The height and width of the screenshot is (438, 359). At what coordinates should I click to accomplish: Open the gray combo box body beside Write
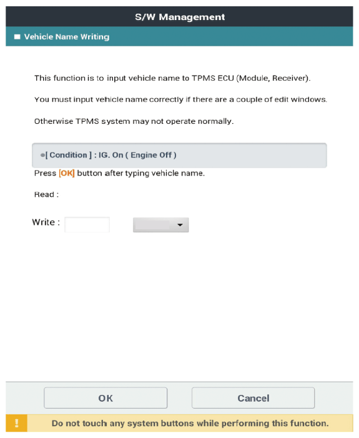tap(161, 225)
